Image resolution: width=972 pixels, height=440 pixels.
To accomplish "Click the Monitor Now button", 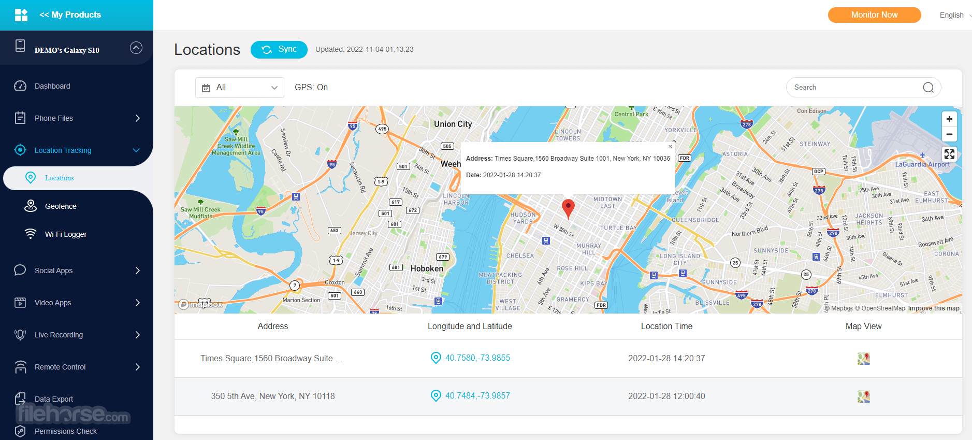I will [x=874, y=15].
